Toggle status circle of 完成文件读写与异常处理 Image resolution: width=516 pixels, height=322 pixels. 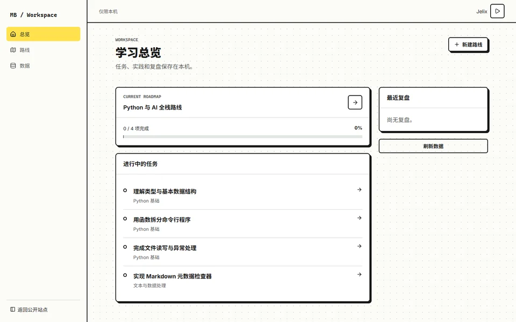125,247
